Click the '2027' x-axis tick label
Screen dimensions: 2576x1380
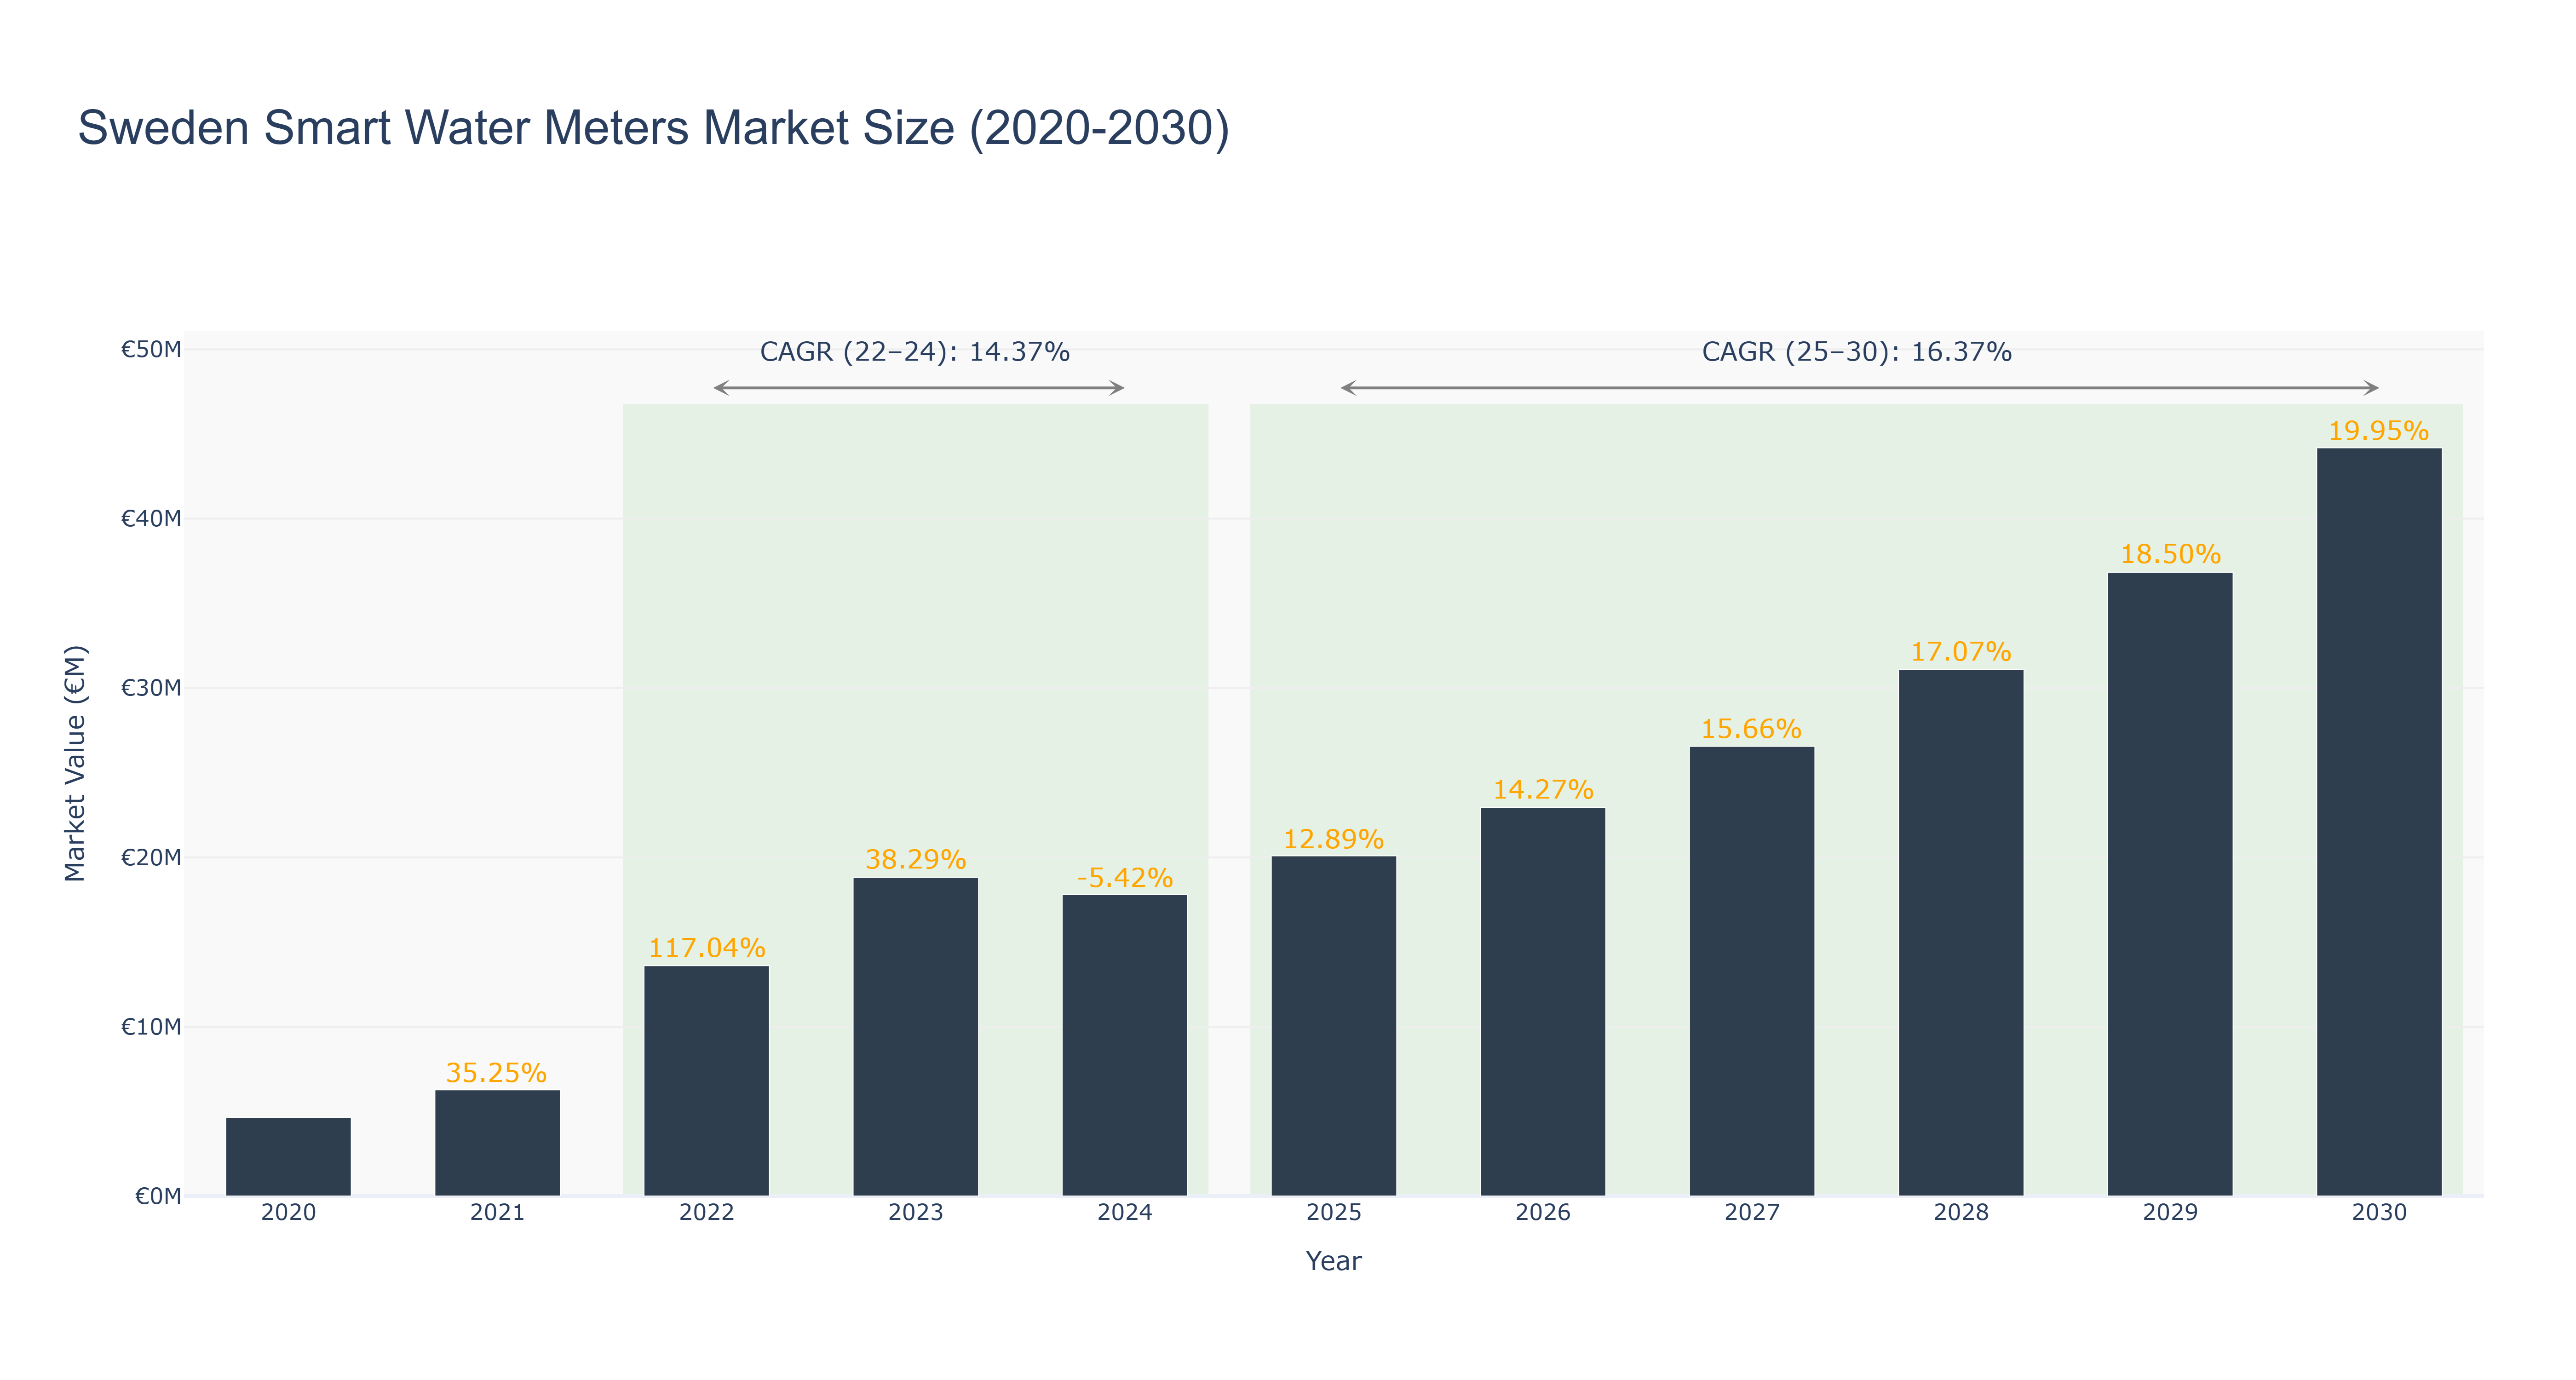click(x=1751, y=1213)
